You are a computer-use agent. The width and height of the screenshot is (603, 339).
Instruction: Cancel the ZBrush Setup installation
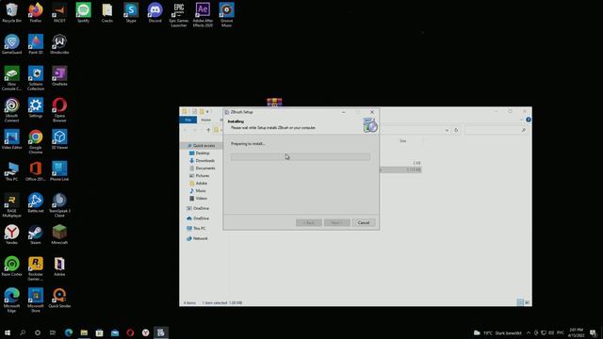pos(364,222)
